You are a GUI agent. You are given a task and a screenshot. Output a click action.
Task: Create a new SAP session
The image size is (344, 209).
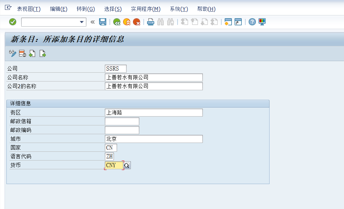[x=228, y=22]
